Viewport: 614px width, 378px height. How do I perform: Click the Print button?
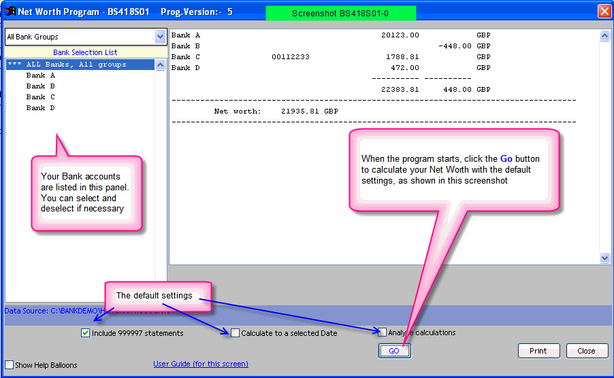[538, 351]
